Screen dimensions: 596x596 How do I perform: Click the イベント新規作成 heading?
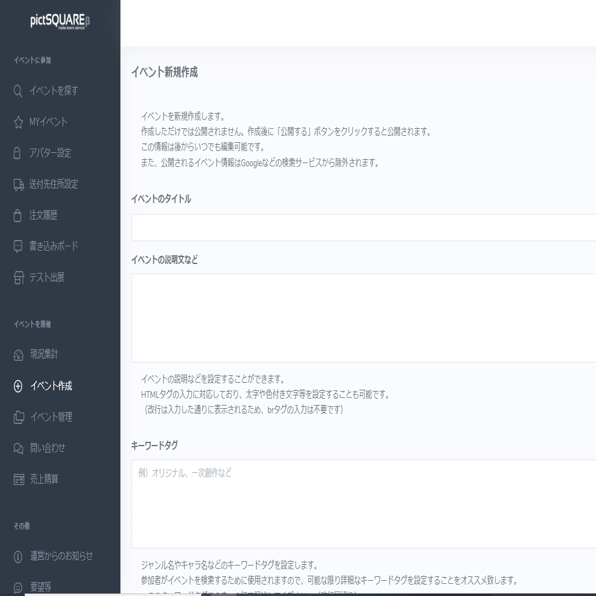[164, 72]
